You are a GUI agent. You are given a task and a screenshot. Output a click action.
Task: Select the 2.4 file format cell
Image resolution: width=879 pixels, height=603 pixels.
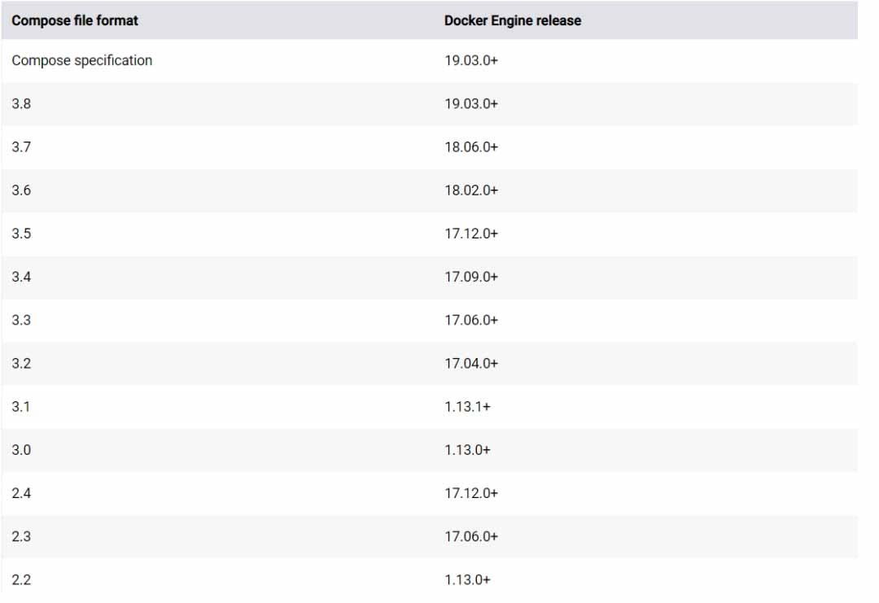(x=22, y=493)
